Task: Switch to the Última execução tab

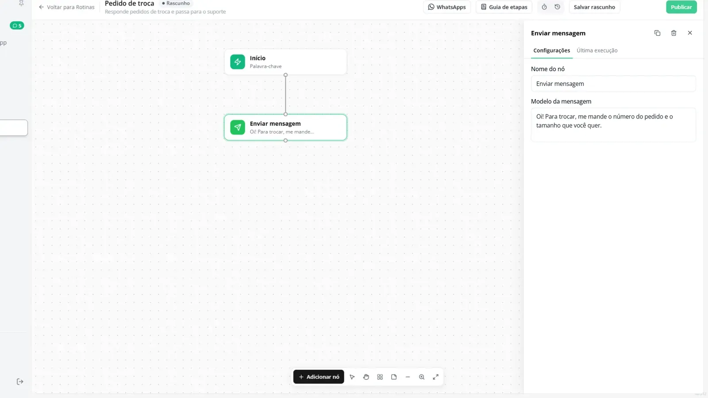Action: 597,50
